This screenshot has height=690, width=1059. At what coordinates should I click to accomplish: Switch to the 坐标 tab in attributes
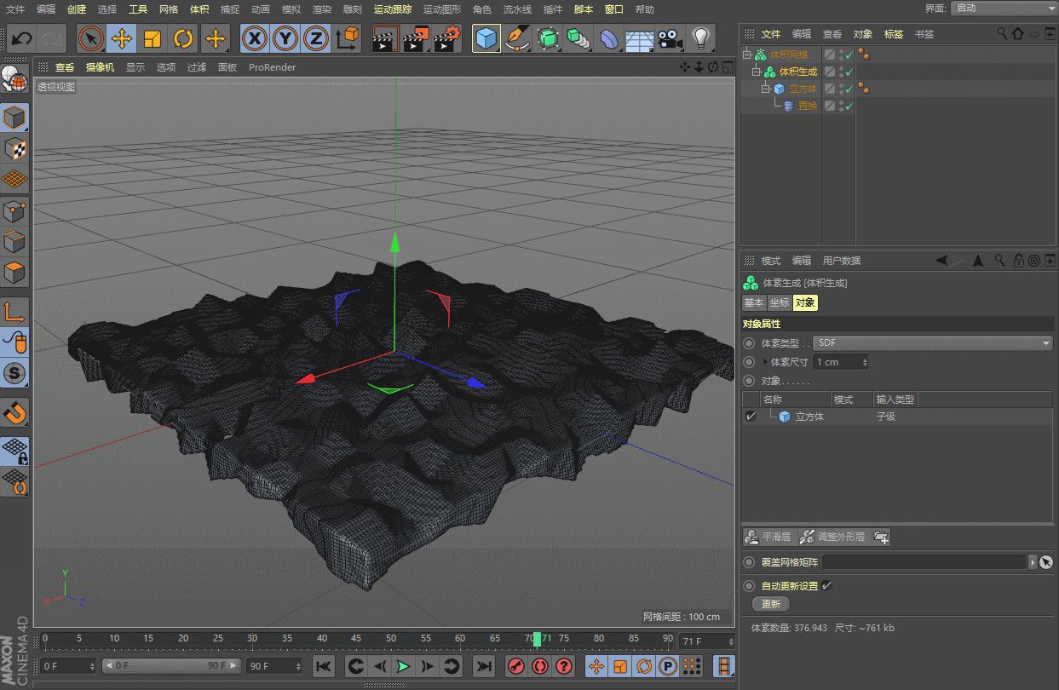click(778, 302)
